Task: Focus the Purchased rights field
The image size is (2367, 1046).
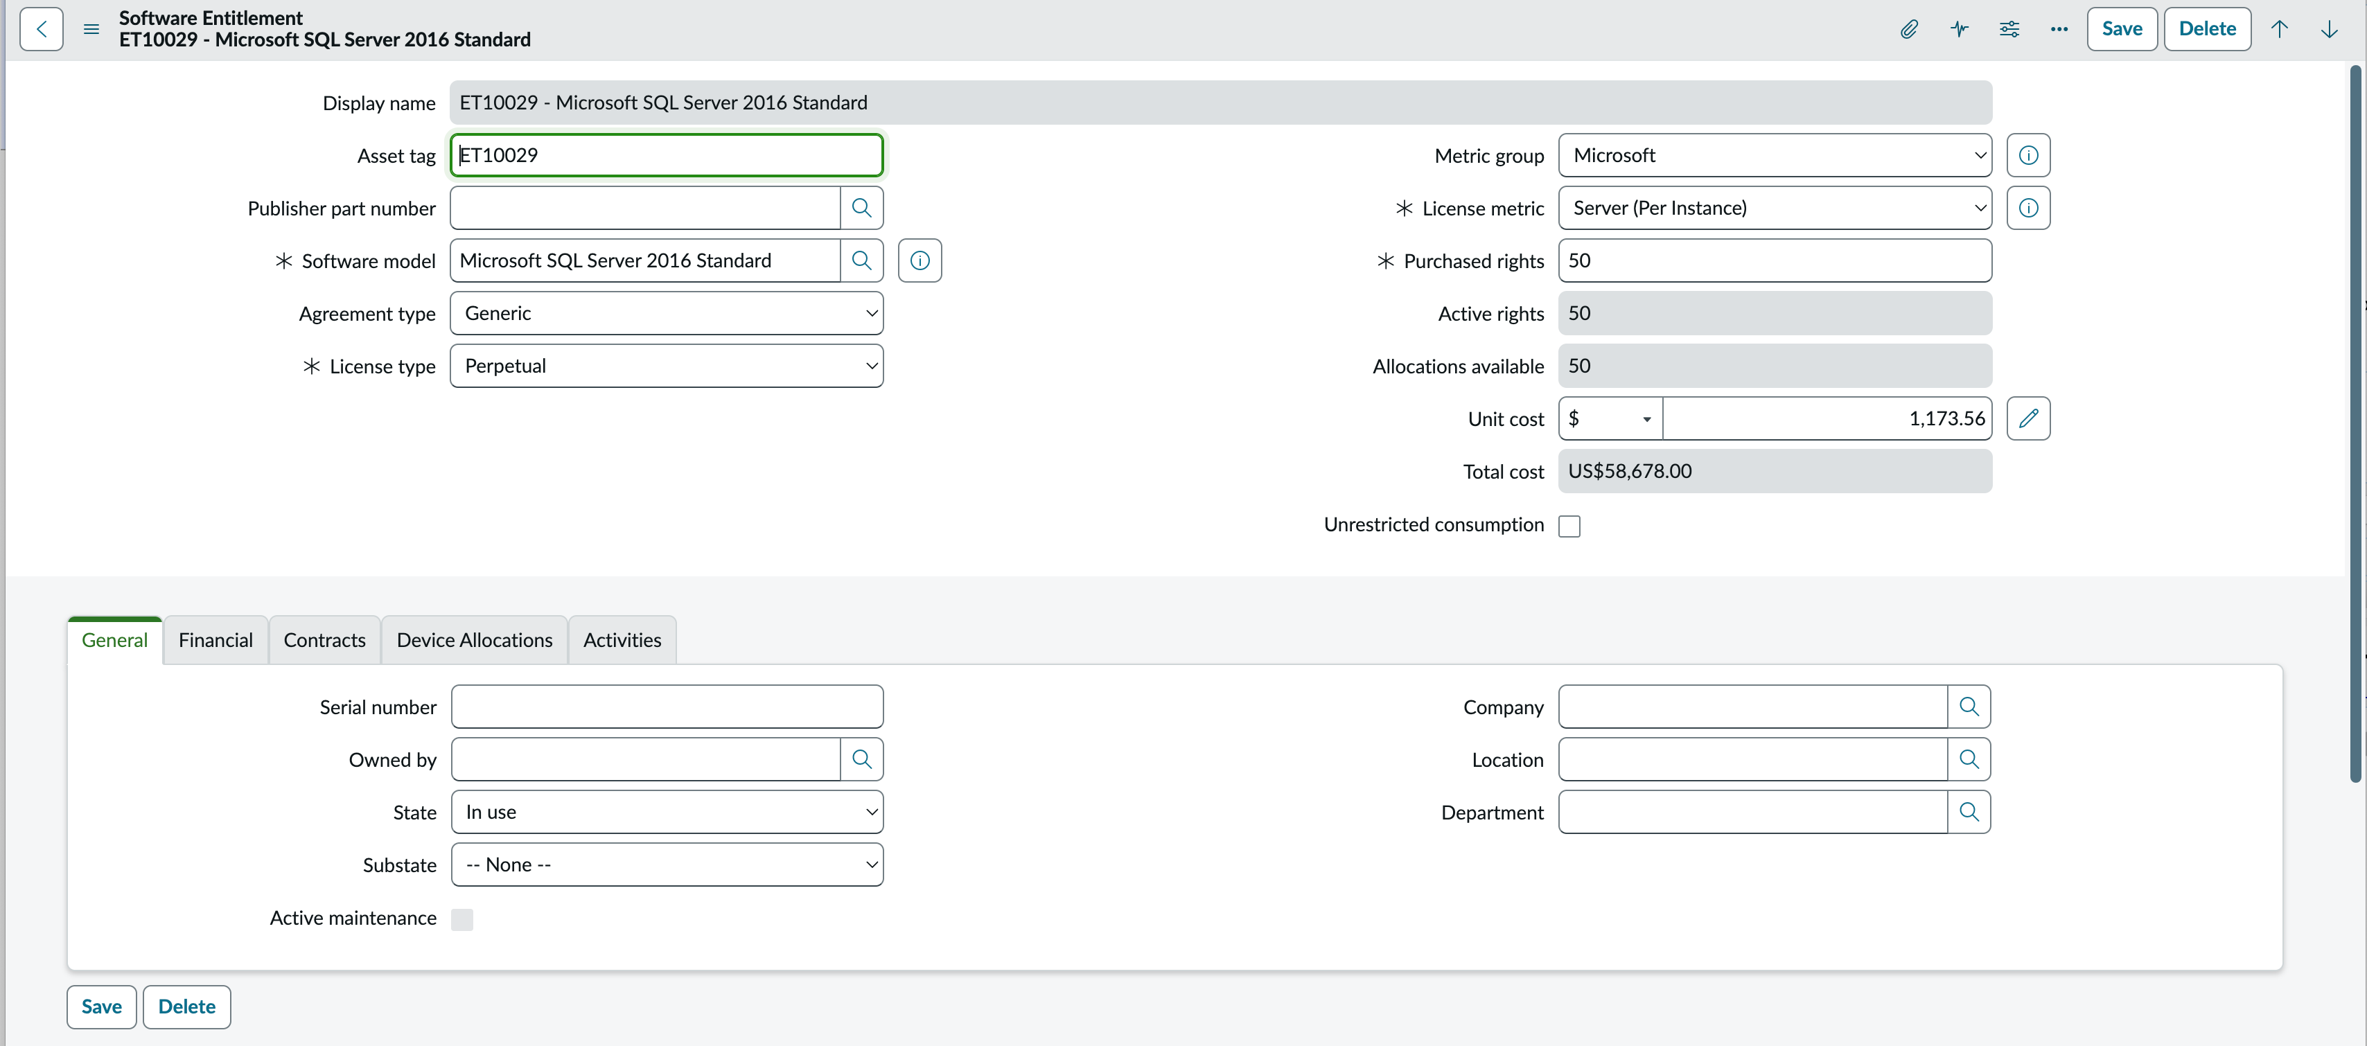Action: click(1775, 261)
